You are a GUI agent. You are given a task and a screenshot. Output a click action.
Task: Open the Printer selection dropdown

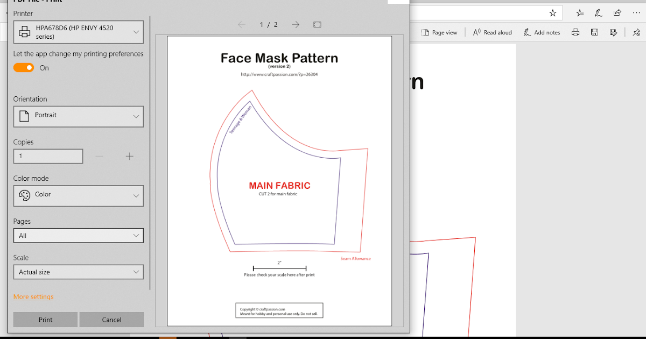[78, 32]
